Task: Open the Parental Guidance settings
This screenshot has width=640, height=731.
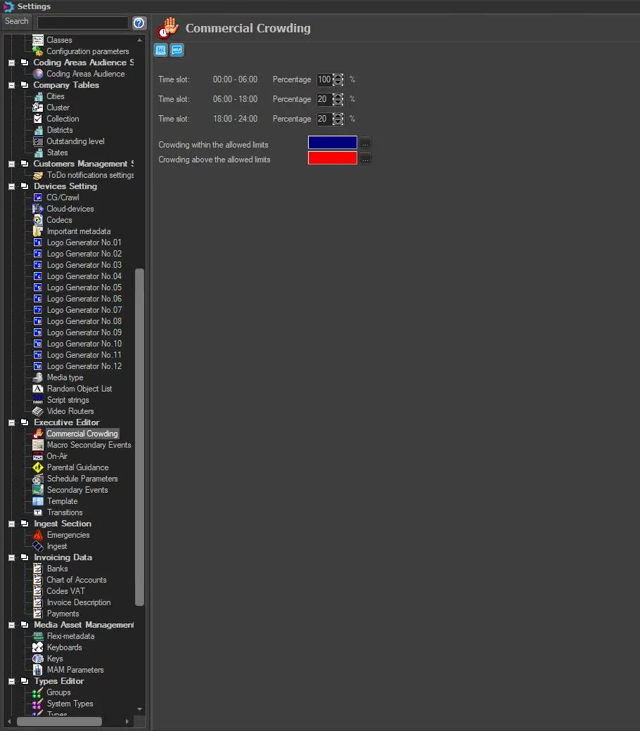Action: pos(77,467)
